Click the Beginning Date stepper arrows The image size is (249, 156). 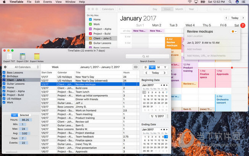pos(167,116)
